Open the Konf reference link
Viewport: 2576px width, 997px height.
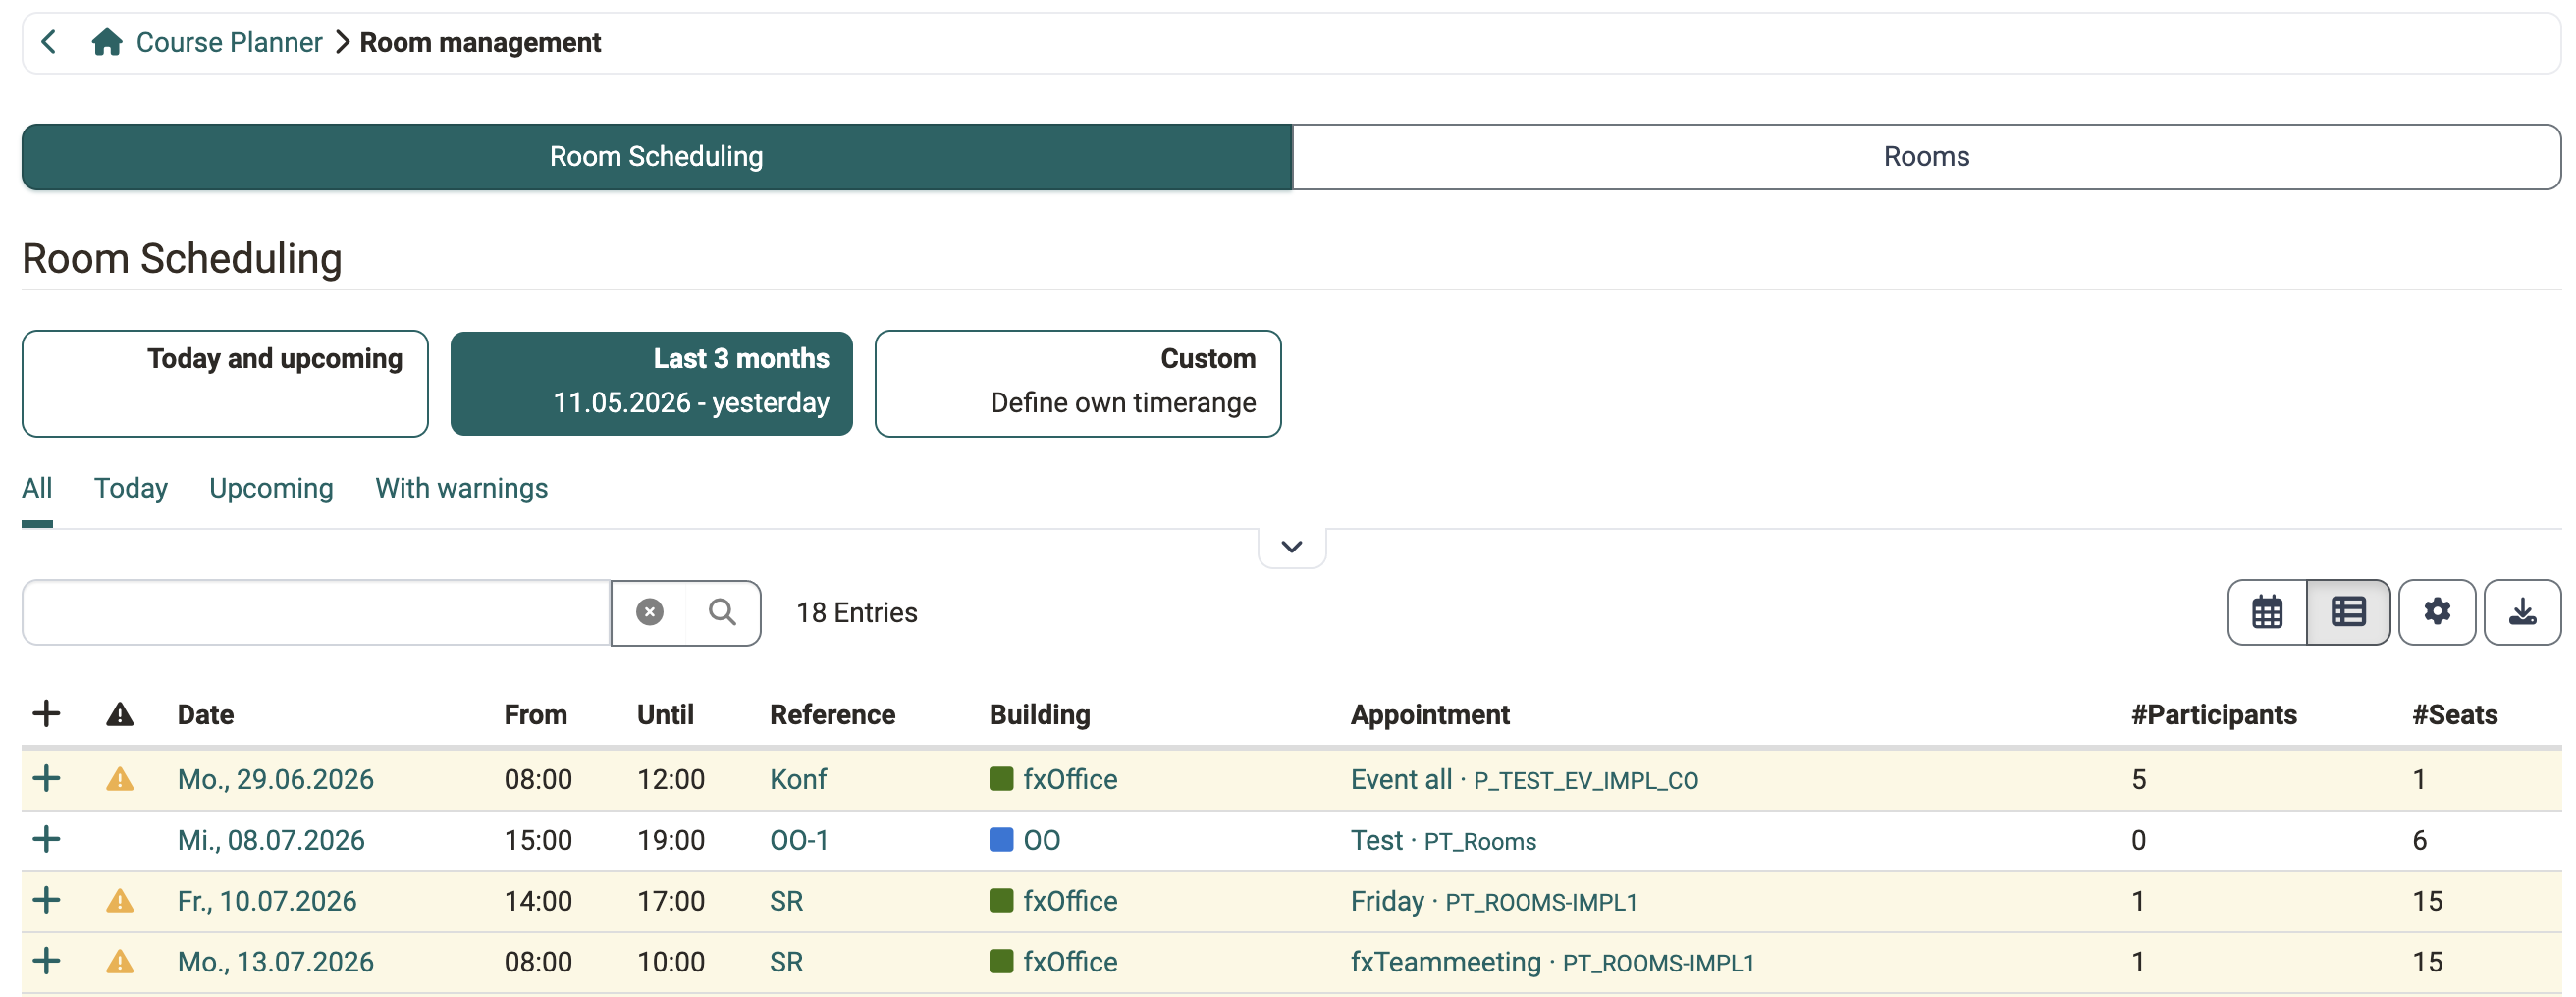pos(798,779)
